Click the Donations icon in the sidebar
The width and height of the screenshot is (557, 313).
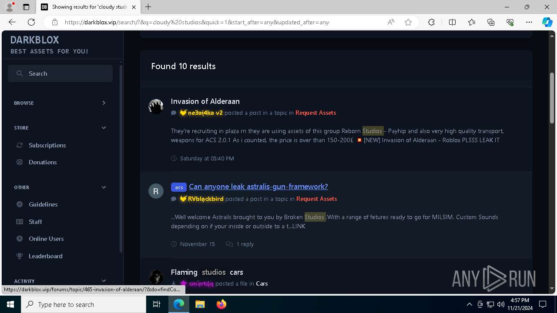(x=19, y=162)
